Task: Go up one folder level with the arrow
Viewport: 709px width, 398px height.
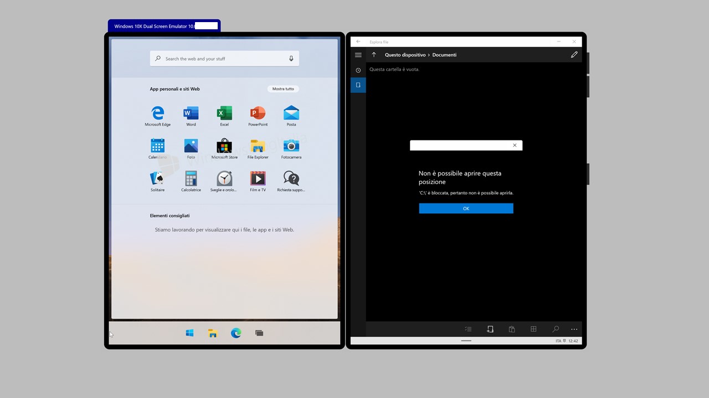Action: 374,55
